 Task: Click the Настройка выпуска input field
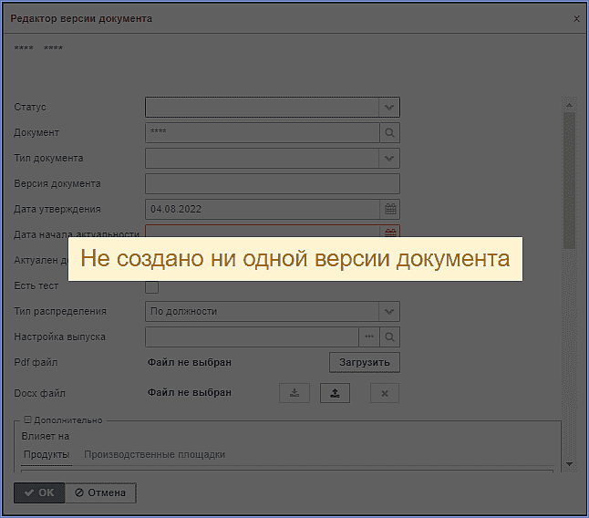pyautogui.click(x=252, y=337)
